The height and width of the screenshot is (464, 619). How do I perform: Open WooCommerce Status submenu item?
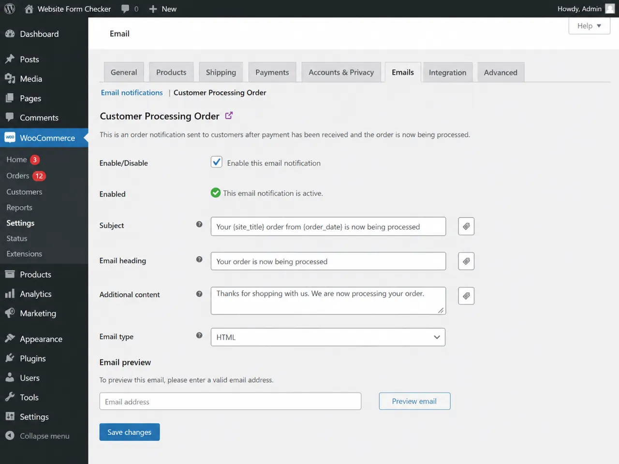click(17, 238)
